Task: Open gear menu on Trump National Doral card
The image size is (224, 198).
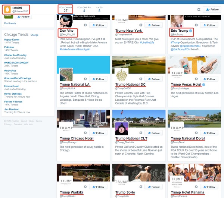Action: coord(196,133)
